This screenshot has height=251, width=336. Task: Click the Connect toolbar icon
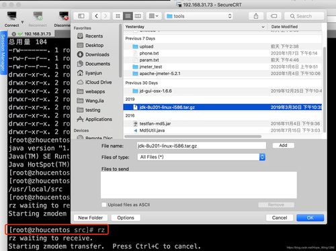pos(11,17)
